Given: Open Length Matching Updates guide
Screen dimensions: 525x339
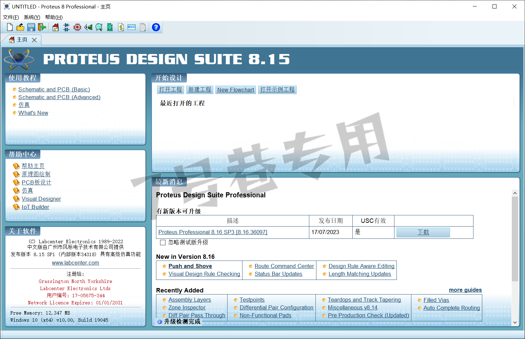Looking at the screenshot, I should [360, 274].
